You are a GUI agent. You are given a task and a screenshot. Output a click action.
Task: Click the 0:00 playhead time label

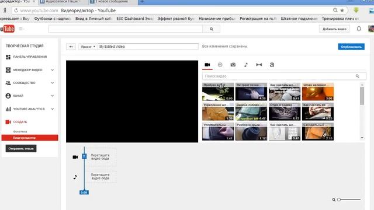point(84,192)
